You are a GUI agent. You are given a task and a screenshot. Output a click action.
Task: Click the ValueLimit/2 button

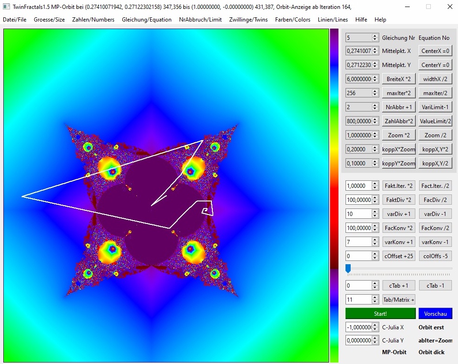(x=435, y=121)
